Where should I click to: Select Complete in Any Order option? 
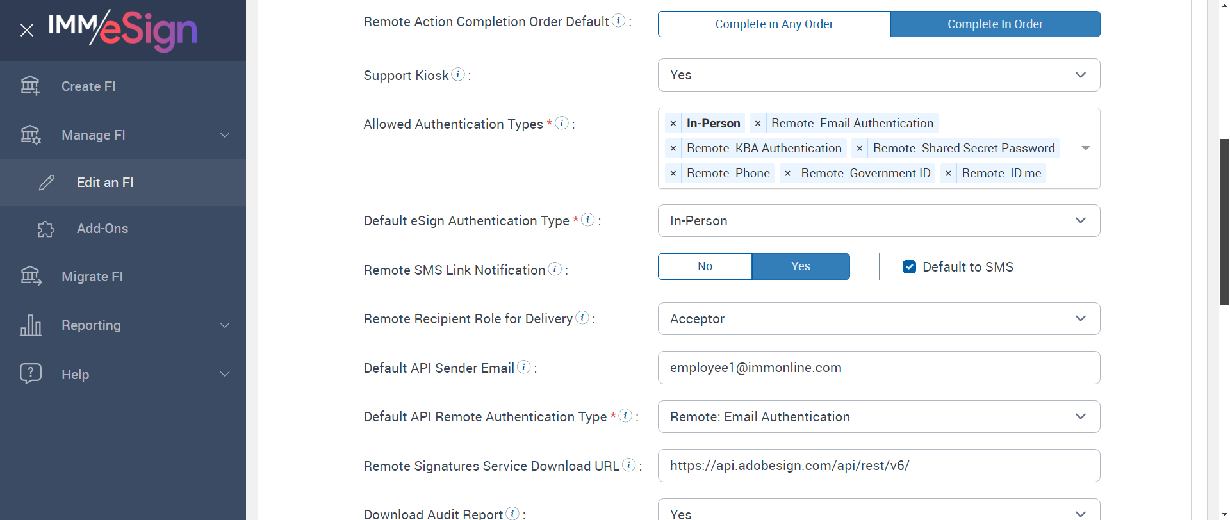pyautogui.click(x=774, y=24)
